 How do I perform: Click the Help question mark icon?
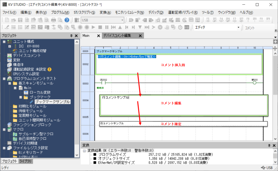coord(67,20)
